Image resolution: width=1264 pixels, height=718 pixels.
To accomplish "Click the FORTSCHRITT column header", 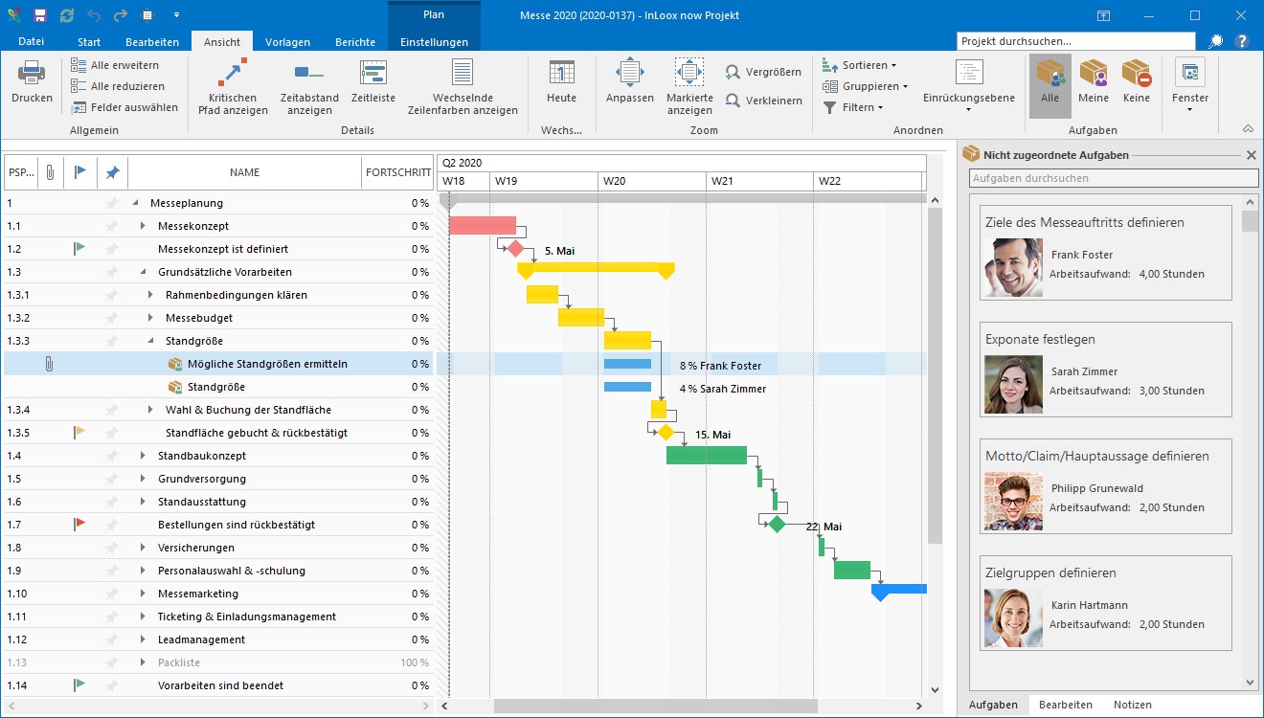I will pyautogui.click(x=397, y=172).
